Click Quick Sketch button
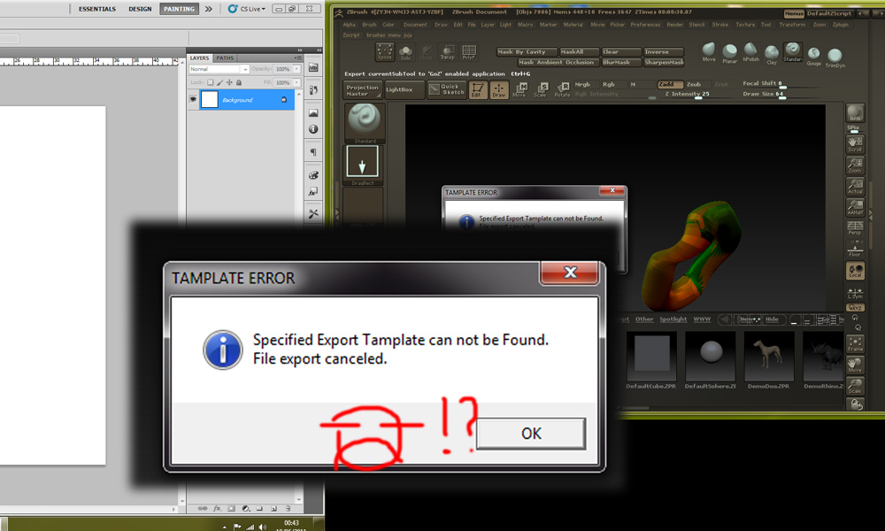Image resolution: width=885 pixels, height=531 pixels. pos(447,89)
